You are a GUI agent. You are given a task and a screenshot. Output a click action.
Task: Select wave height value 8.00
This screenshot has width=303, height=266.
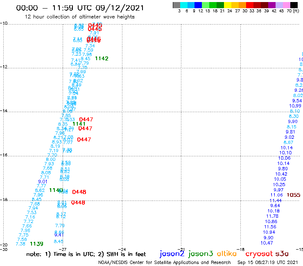pos(51,159)
